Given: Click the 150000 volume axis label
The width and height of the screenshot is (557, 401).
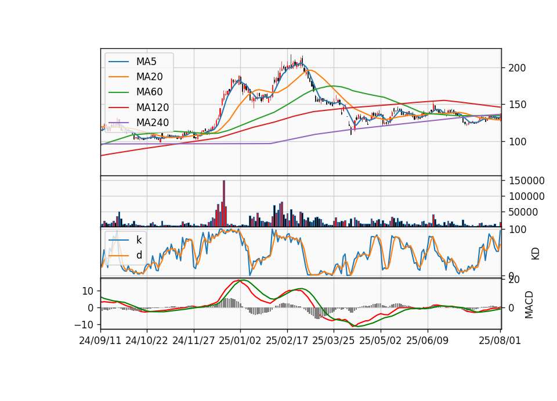Looking at the screenshot, I should tap(526, 181).
